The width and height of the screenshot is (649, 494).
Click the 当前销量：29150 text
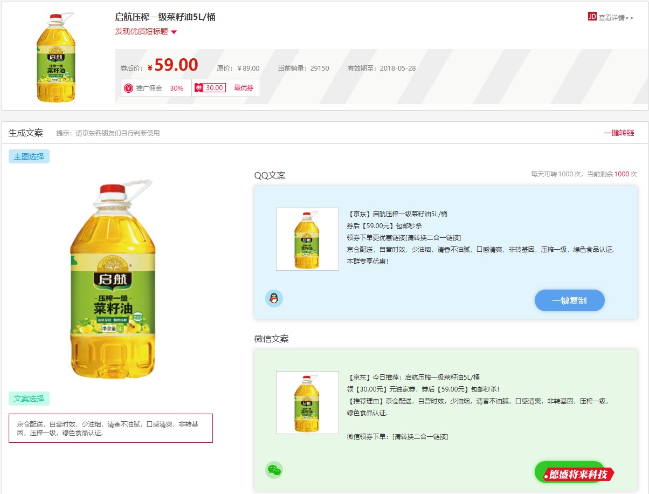tap(303, 68)
